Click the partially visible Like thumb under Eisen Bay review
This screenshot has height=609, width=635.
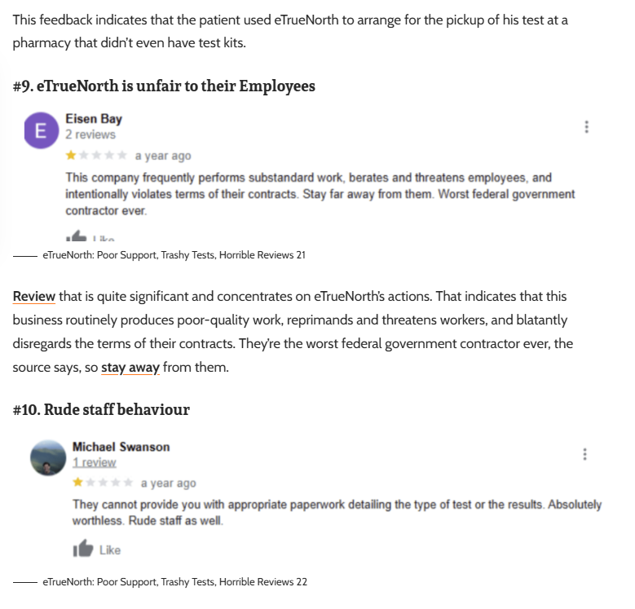(77, 237)
